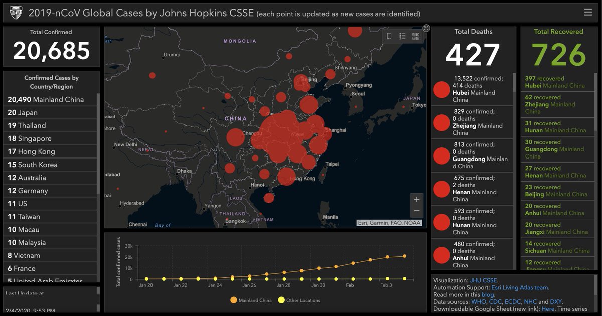Click the red circle next to Guangdong
The width and height of the screenshot is (602, 316).
click(442, 155)
